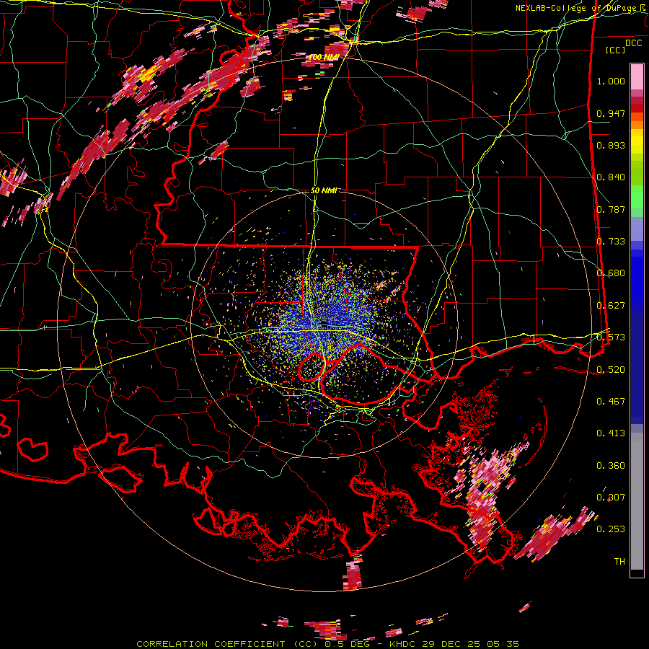Screen dimensions: 649x649
Task: Click the KHDC 29 DEC 25 05:35 timestamp
Action: point(454,644)
